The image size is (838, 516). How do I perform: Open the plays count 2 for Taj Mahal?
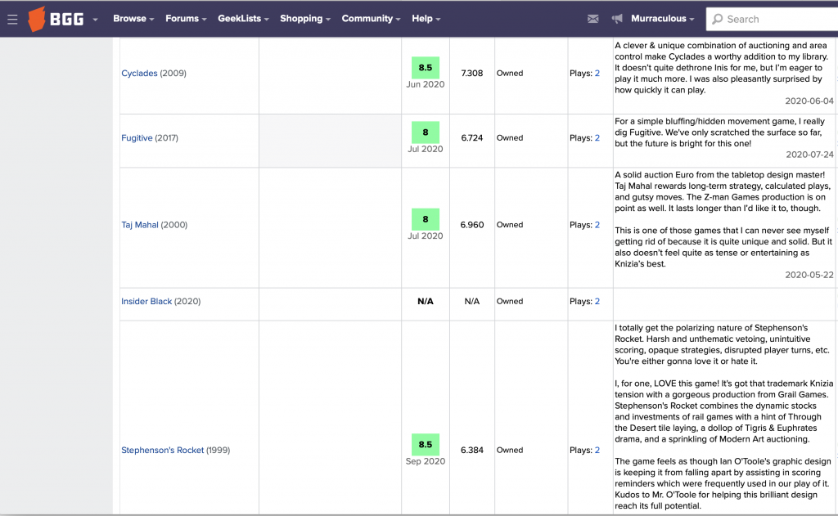[597, 225]
